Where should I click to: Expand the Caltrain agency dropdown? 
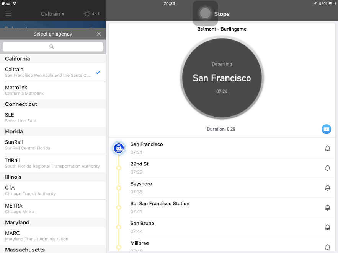pyautogui.click(x=53, y=14)
